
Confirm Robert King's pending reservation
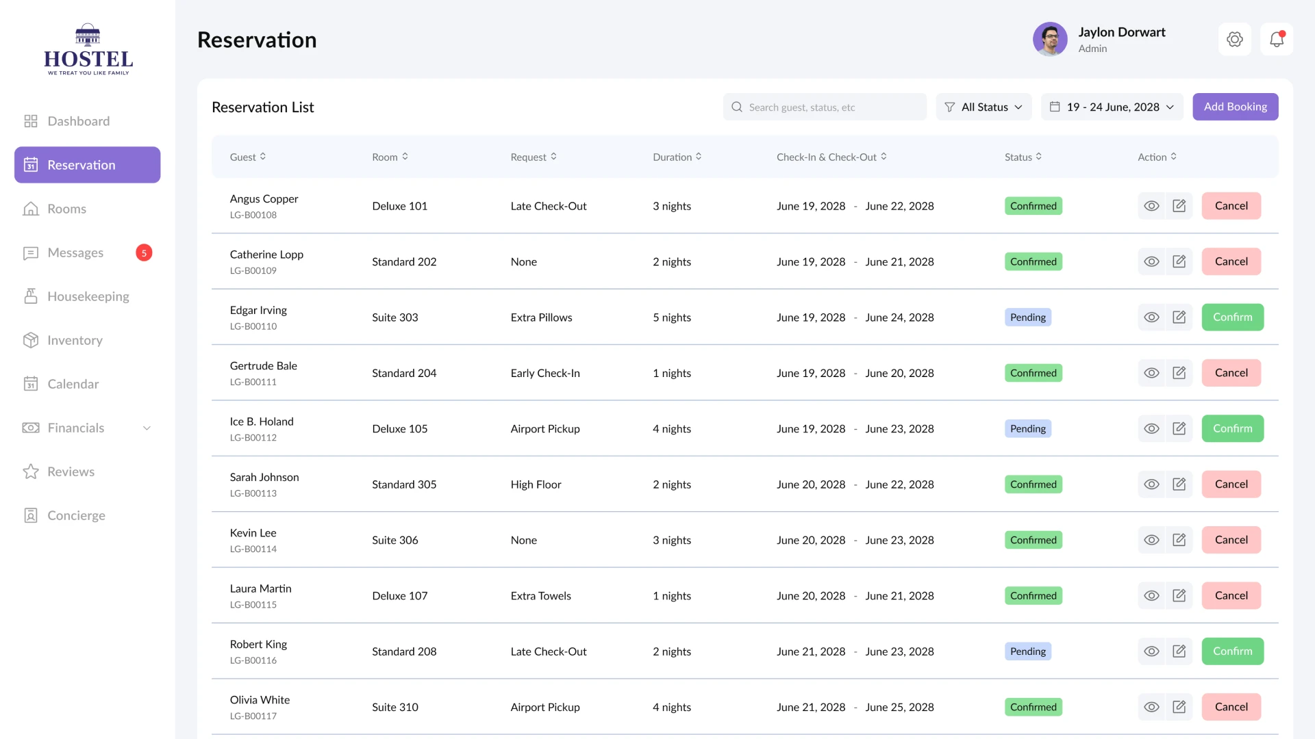[1232, 651]
